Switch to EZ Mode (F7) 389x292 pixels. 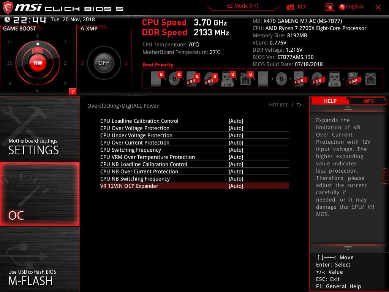(x=243, y=6)
